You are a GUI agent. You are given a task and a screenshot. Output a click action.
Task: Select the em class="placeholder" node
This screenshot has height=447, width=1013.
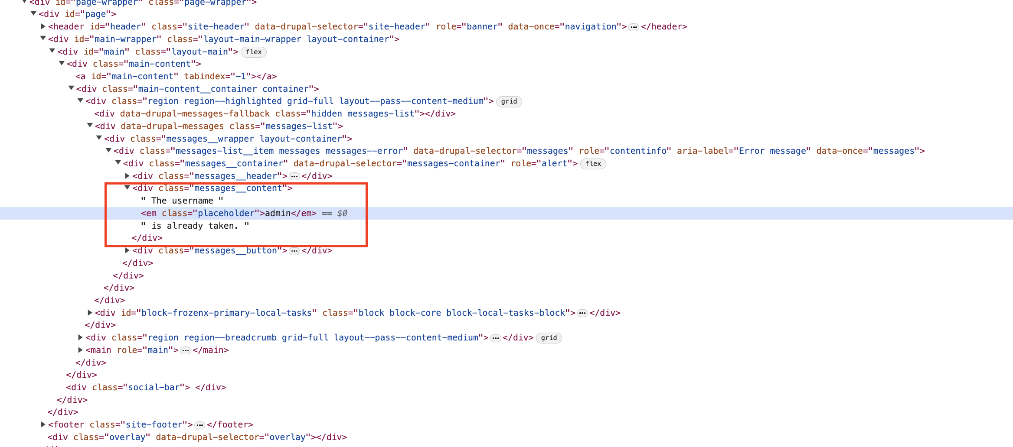(229, 213)
